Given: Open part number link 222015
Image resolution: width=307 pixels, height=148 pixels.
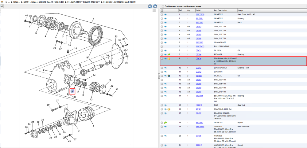Looking at the screenshot, I should 199,145.
